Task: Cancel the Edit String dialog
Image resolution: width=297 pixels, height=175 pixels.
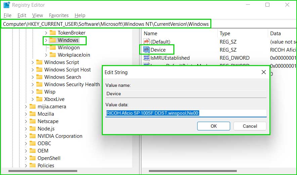Action: (x=250, y=126)
